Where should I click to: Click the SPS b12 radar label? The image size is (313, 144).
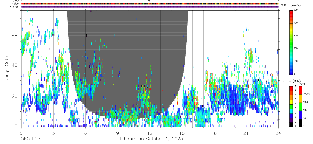[x=31, y=139]
